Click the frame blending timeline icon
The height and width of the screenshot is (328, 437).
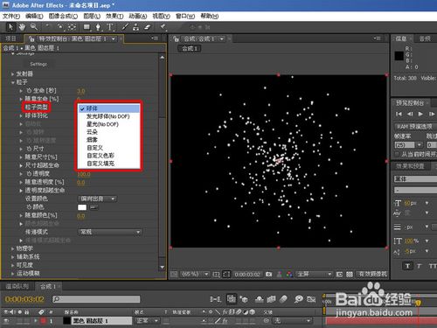click(x=272, y=299)
